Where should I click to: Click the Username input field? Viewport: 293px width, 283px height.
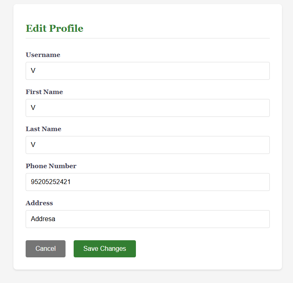click(x=147, y=71)
